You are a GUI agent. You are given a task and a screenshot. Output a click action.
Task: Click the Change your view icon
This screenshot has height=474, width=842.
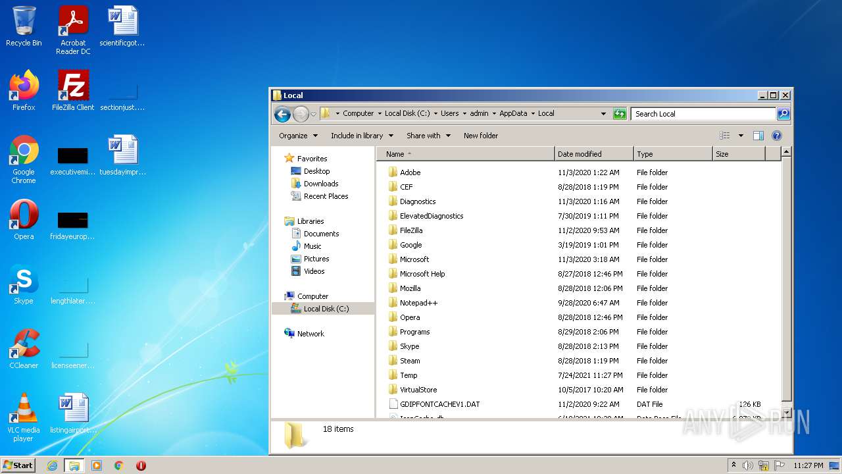(x=724, y=136)
